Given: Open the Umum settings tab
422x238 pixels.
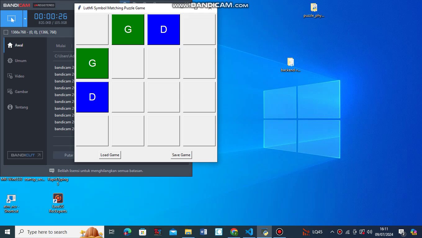Looking at the screenshot, I should tap(20, 61).
